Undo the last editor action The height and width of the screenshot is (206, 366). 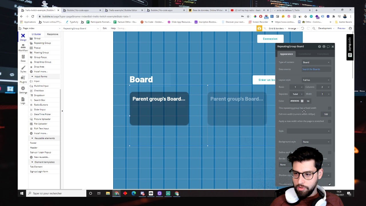click(x=303, y=28)
